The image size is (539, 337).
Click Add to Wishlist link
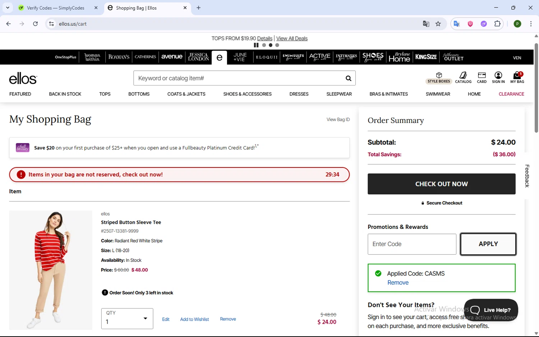pyautogui.click(x=194, y=319)
